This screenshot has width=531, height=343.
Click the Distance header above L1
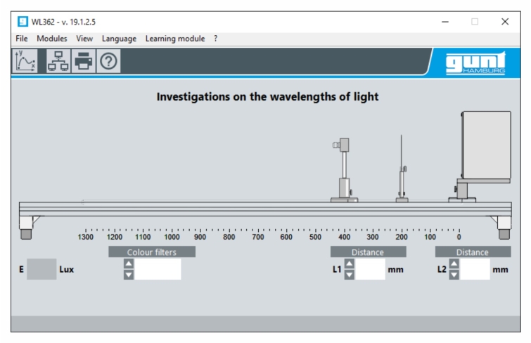(x=368, y=252)
